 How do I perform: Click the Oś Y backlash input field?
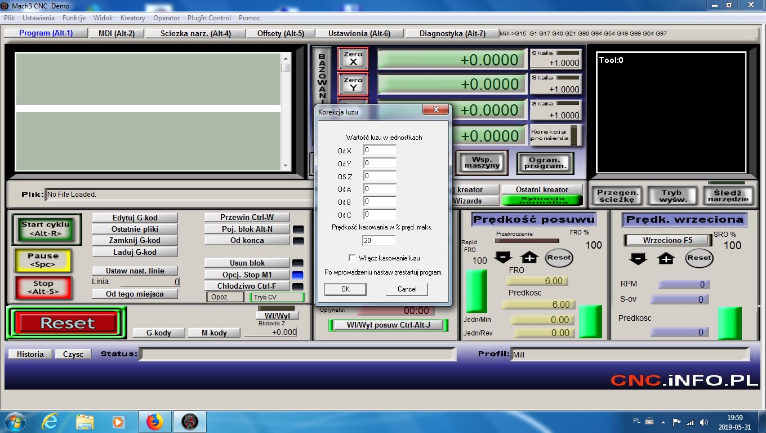point(380,164)
